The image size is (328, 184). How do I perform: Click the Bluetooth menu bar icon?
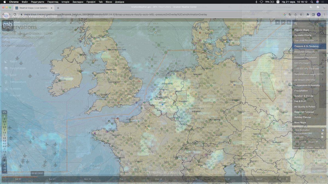pos(256,2)
